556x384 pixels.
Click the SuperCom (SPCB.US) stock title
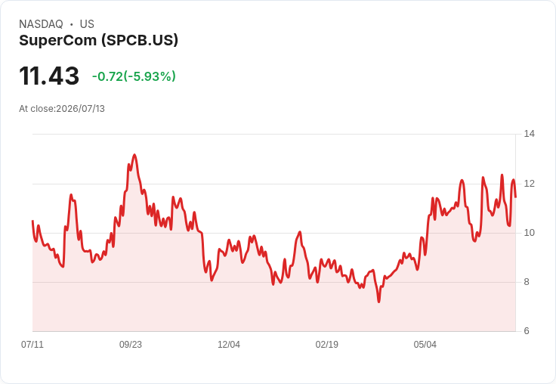pos(98,41)
